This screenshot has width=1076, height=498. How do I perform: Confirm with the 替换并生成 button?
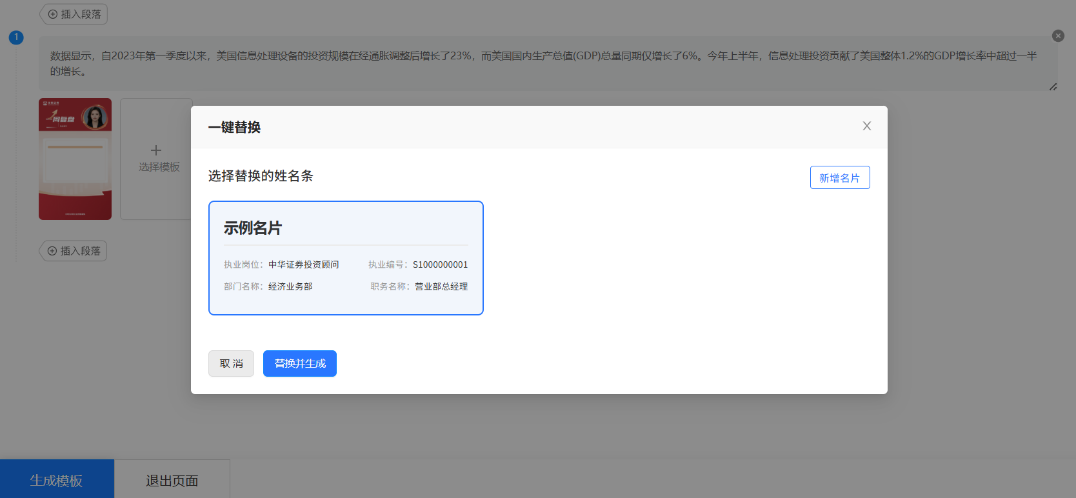point(299,364)
